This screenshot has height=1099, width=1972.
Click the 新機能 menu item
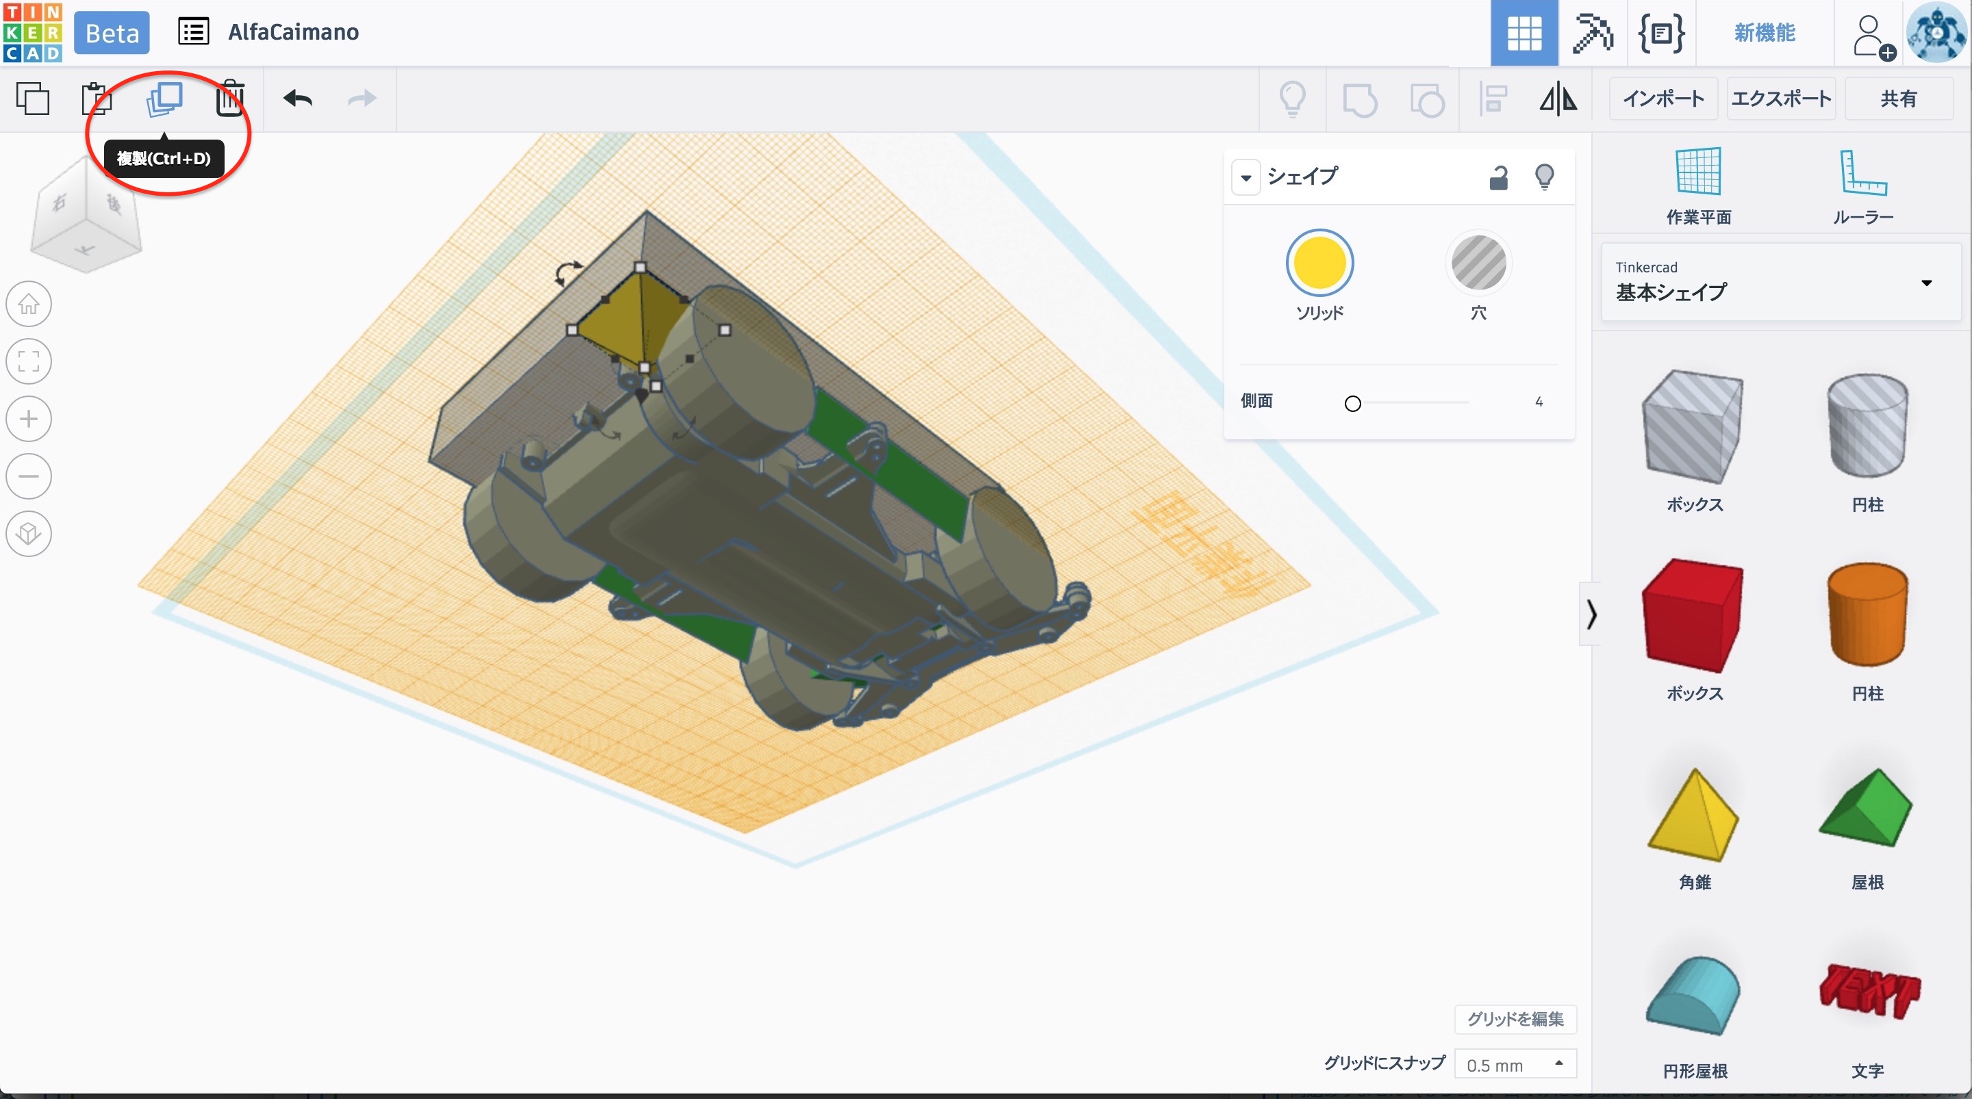(x=1765, y=33)
